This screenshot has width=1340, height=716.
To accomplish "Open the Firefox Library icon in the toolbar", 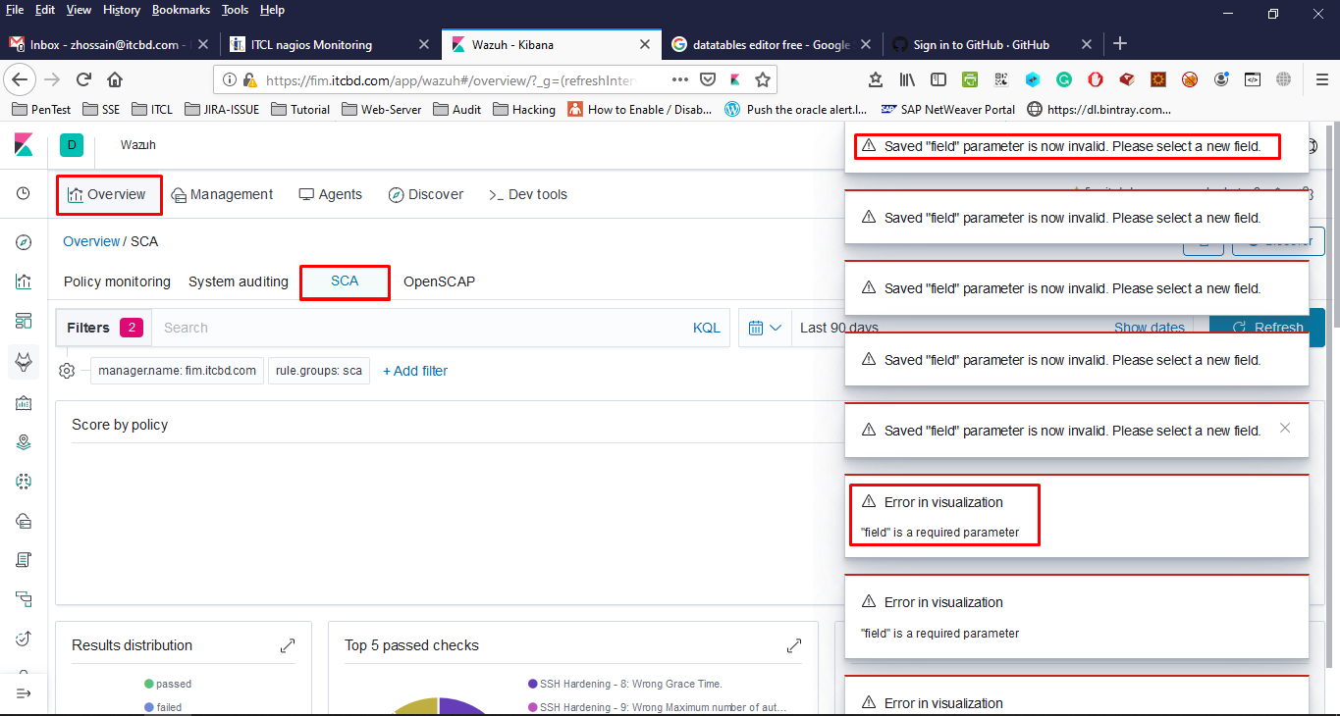I will point(907,79).
